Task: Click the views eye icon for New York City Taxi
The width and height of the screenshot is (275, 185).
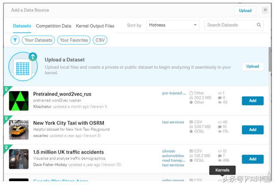Action: click(x=220, y=131)
